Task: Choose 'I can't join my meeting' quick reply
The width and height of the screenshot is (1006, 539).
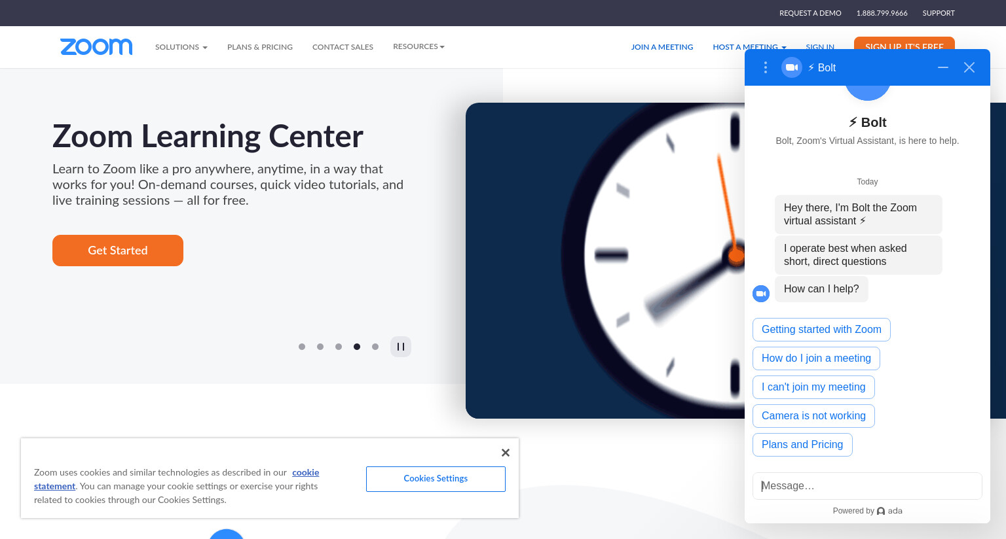Action: click(x=813, y=387)
